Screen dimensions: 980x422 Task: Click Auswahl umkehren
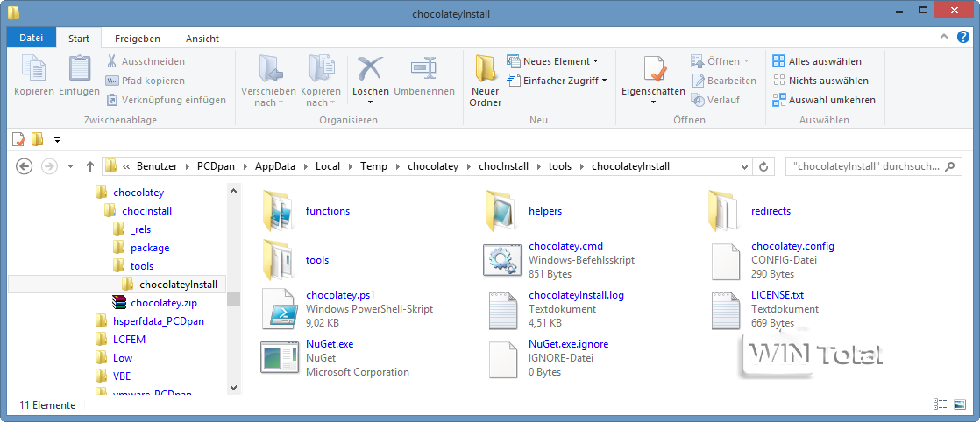tap(824, 100)
